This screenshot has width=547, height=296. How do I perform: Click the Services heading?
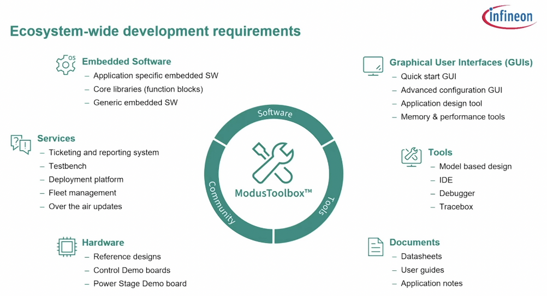[56, 138]
